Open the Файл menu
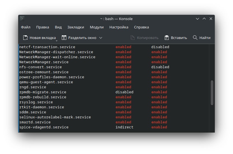This screenshot has width=233, height=154. click(x=25, y=27)
